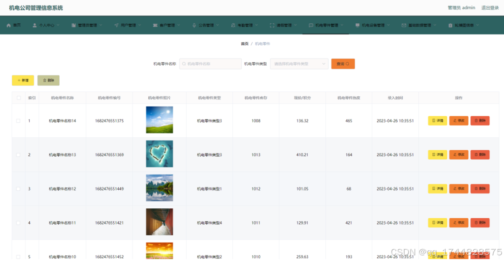Expand the 考勤管理 chevron
Image resolution: width=504 pixels, height=260 pixels.
point(256,25)
